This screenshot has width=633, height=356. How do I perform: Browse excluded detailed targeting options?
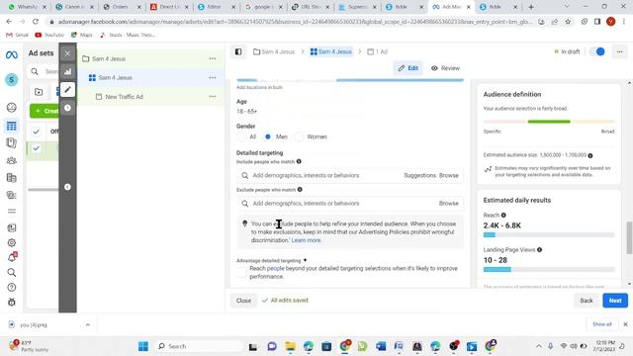449,204
